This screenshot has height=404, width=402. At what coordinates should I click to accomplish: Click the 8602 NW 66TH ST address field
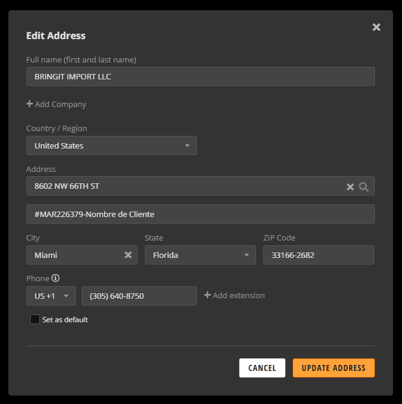pos(200,186)
